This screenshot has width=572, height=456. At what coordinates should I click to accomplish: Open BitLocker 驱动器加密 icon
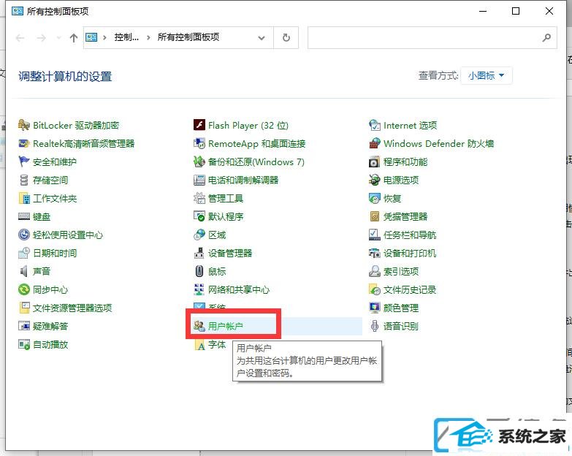tap(23, 125)
